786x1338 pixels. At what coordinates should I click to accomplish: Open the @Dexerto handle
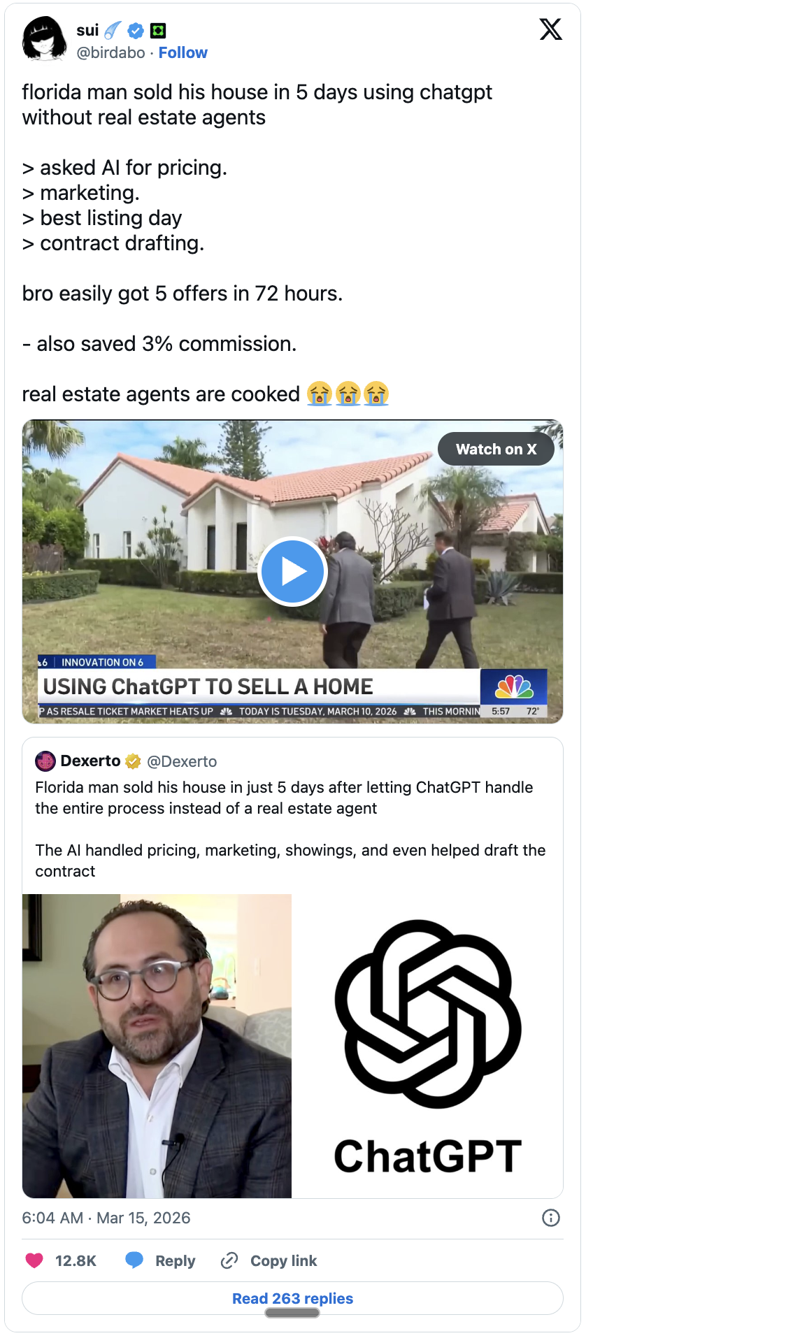point(182,761)
